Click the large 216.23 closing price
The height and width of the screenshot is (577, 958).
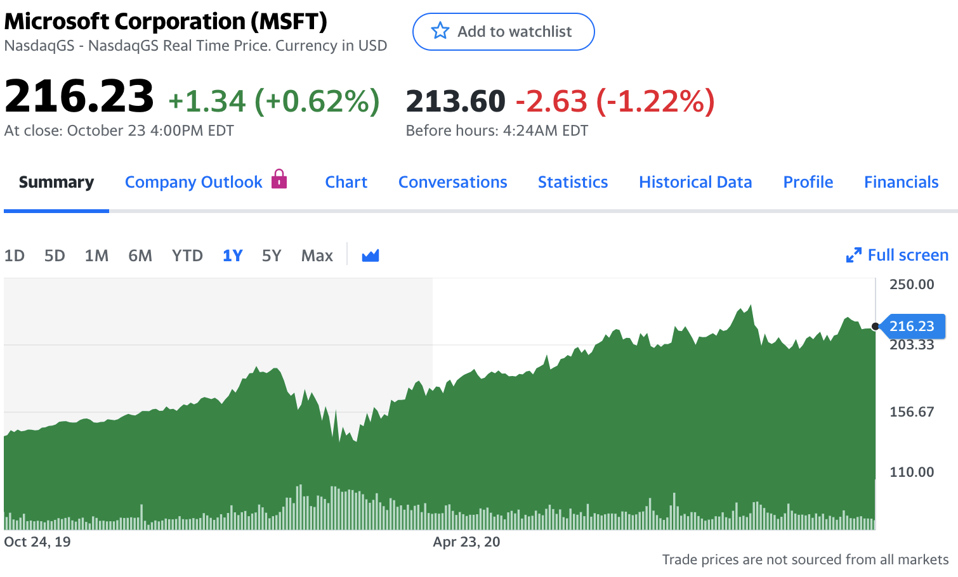point(79,96)
